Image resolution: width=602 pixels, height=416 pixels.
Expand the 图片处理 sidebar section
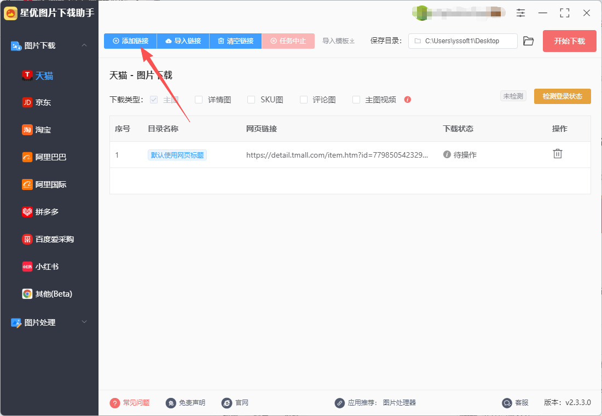pyautogui.click(x=84, y=322)
